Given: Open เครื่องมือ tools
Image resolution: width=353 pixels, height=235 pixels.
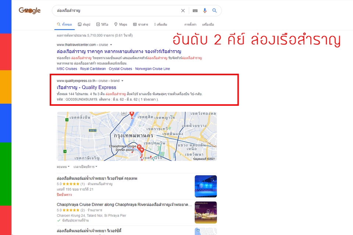Looking at the screenshot, I should (208, 24).
